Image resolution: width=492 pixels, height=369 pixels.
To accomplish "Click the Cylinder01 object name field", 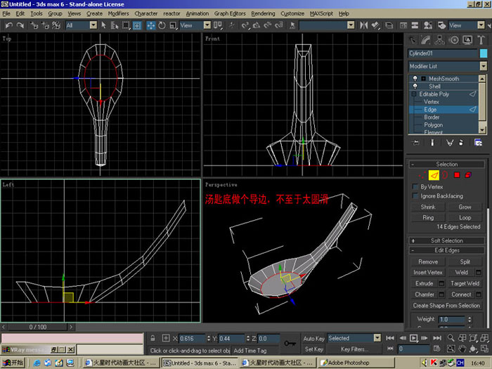I will point(442,53).
